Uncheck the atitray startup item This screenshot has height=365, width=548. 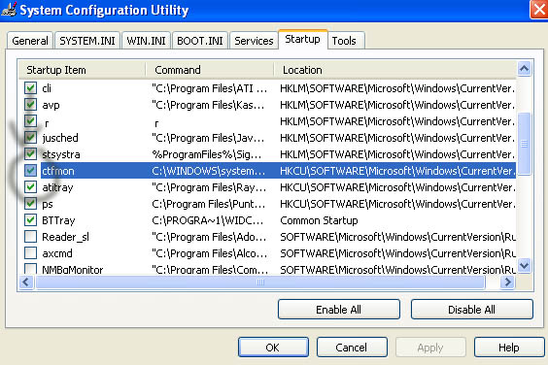(30, 186)
